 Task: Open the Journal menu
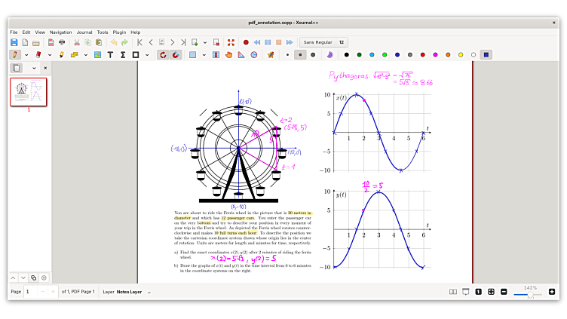click(84, 32)
